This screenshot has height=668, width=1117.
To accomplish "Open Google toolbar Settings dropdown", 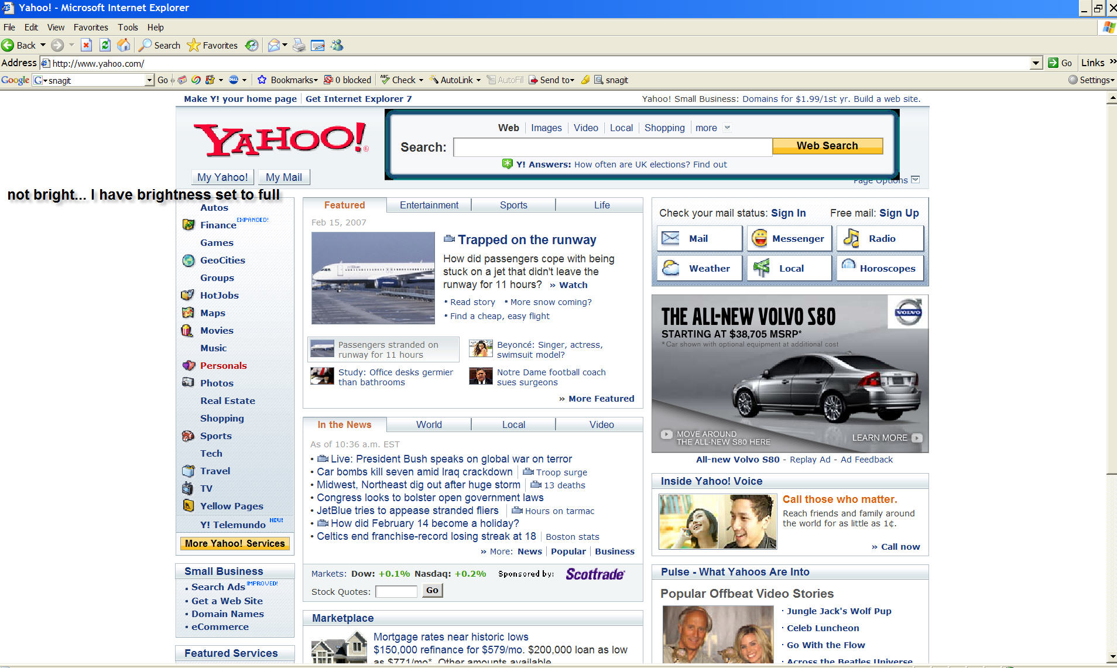I will [x=1112, y=80].
